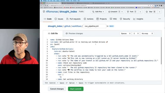This screenshot has width=165, height=93.
Task: Open the No wrap line mode dropdown
Action: coord(147,33)
